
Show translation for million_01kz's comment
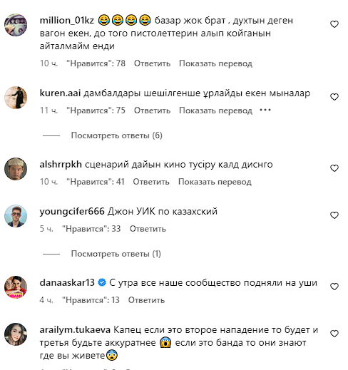(x=215, y=63)
